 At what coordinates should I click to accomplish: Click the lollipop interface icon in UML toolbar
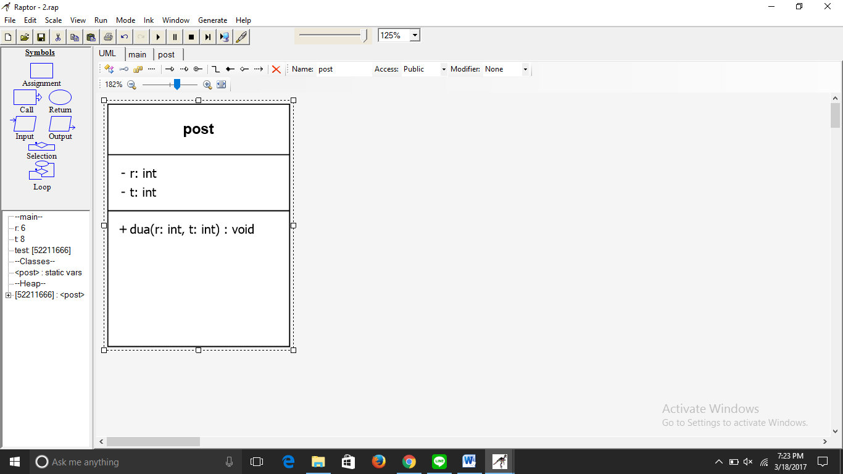[123, 69]
